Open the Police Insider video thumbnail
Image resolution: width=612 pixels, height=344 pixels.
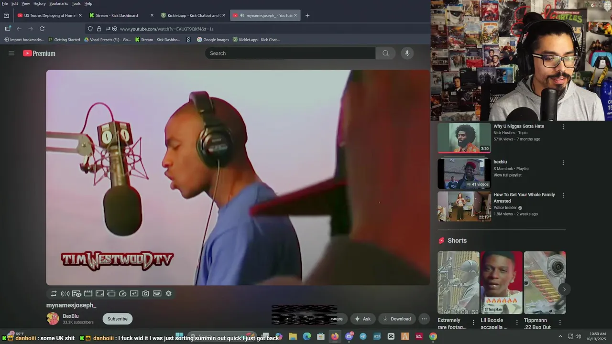pyautogui.click(x=464, y=206)
